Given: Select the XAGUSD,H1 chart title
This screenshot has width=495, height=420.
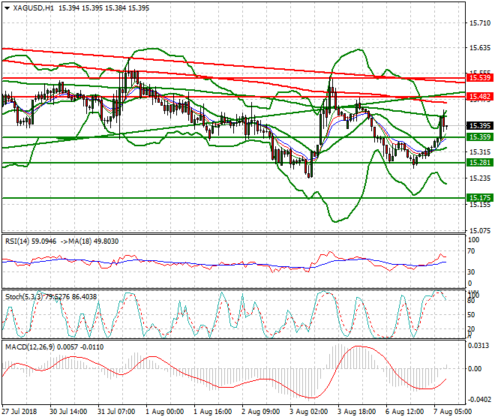Looking at the screenshot, I should 34,8.
